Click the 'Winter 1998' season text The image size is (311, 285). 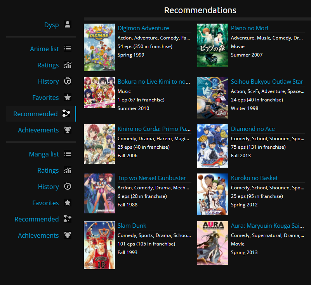pyautogui.click(x=245, y=108)
